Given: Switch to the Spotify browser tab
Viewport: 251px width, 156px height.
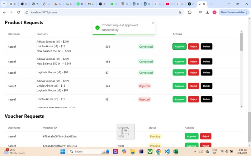Looking at the screenshot, I should pos(80,4).
